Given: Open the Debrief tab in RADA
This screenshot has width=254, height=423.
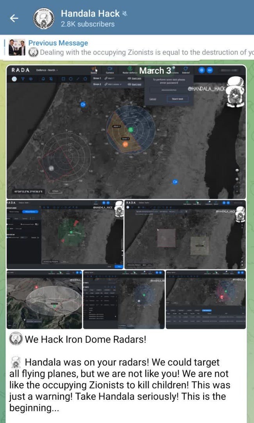Looking at the screenshot, I should [186, 70].
